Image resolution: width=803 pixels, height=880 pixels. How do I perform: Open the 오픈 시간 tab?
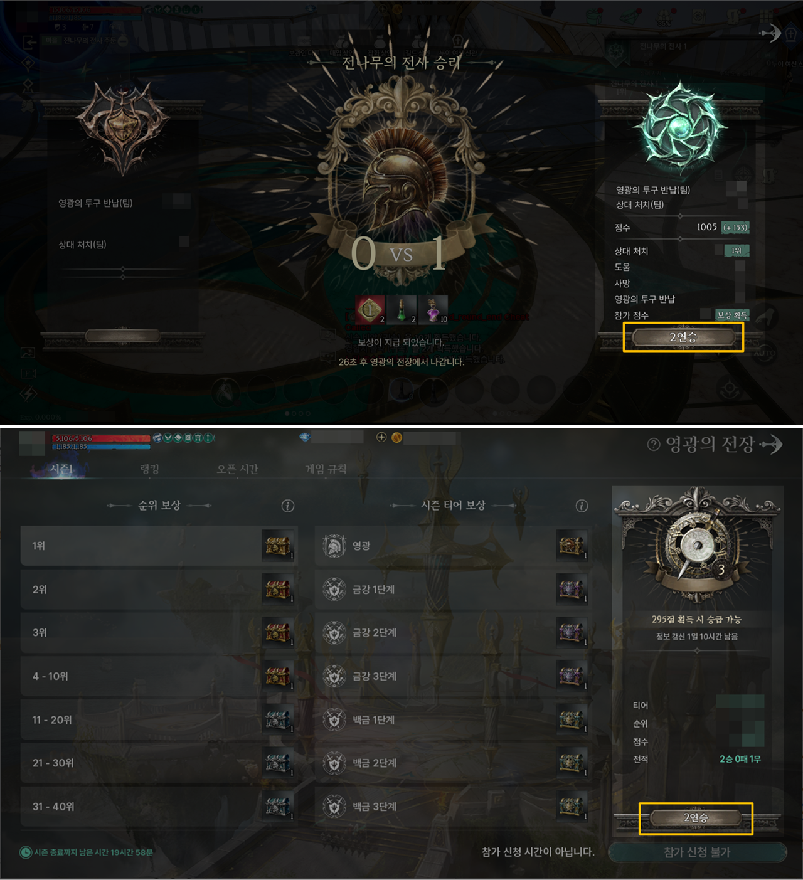pyautogui.click(x=237, y=469)
